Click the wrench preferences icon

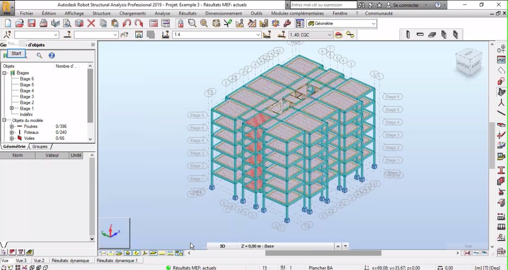click(x=288, y=23)
